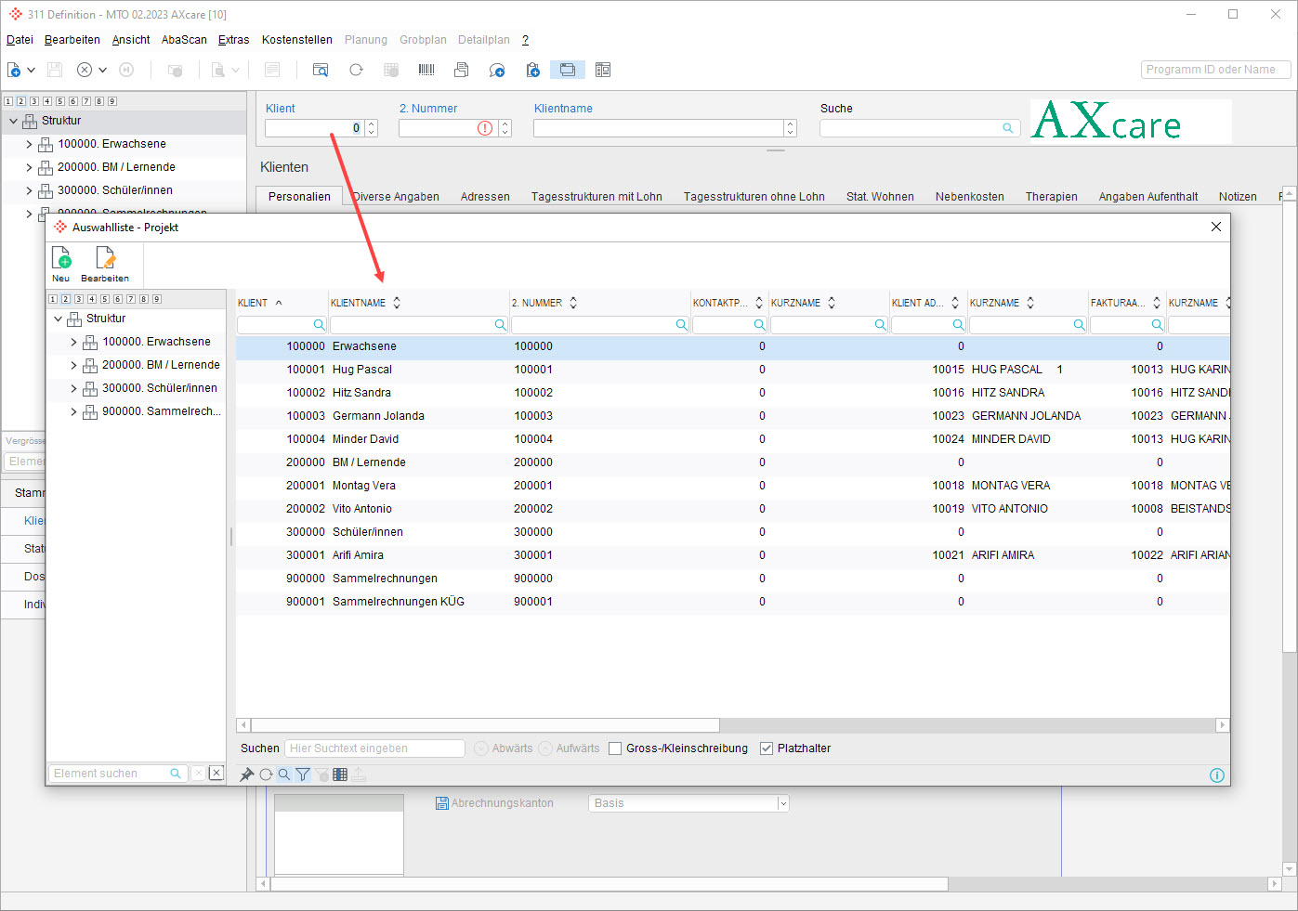This screenshot has width=1298, height=911.
Task: Select the Hug Pascal row in the list
Action: pos(733,370)
